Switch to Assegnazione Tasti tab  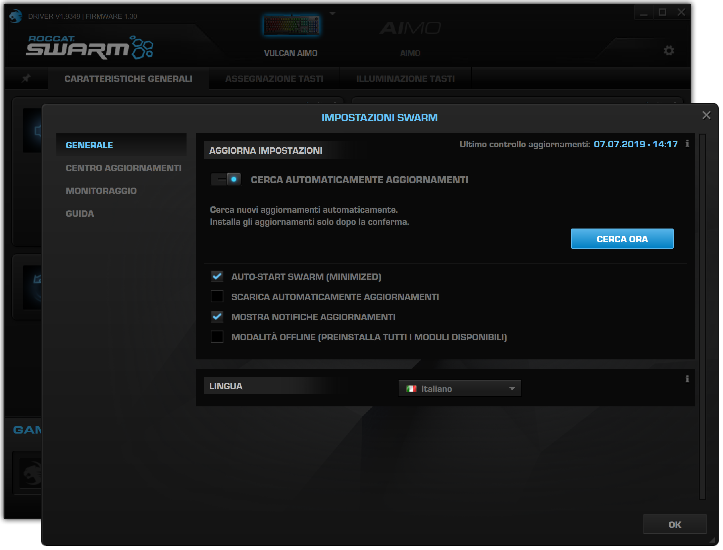(274, 79)
